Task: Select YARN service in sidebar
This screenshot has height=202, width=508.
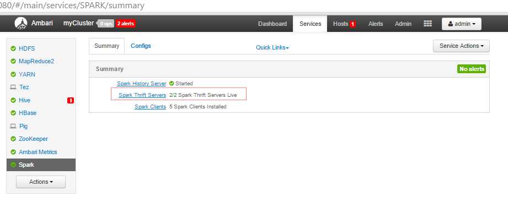Action: [x=27, y=74]
